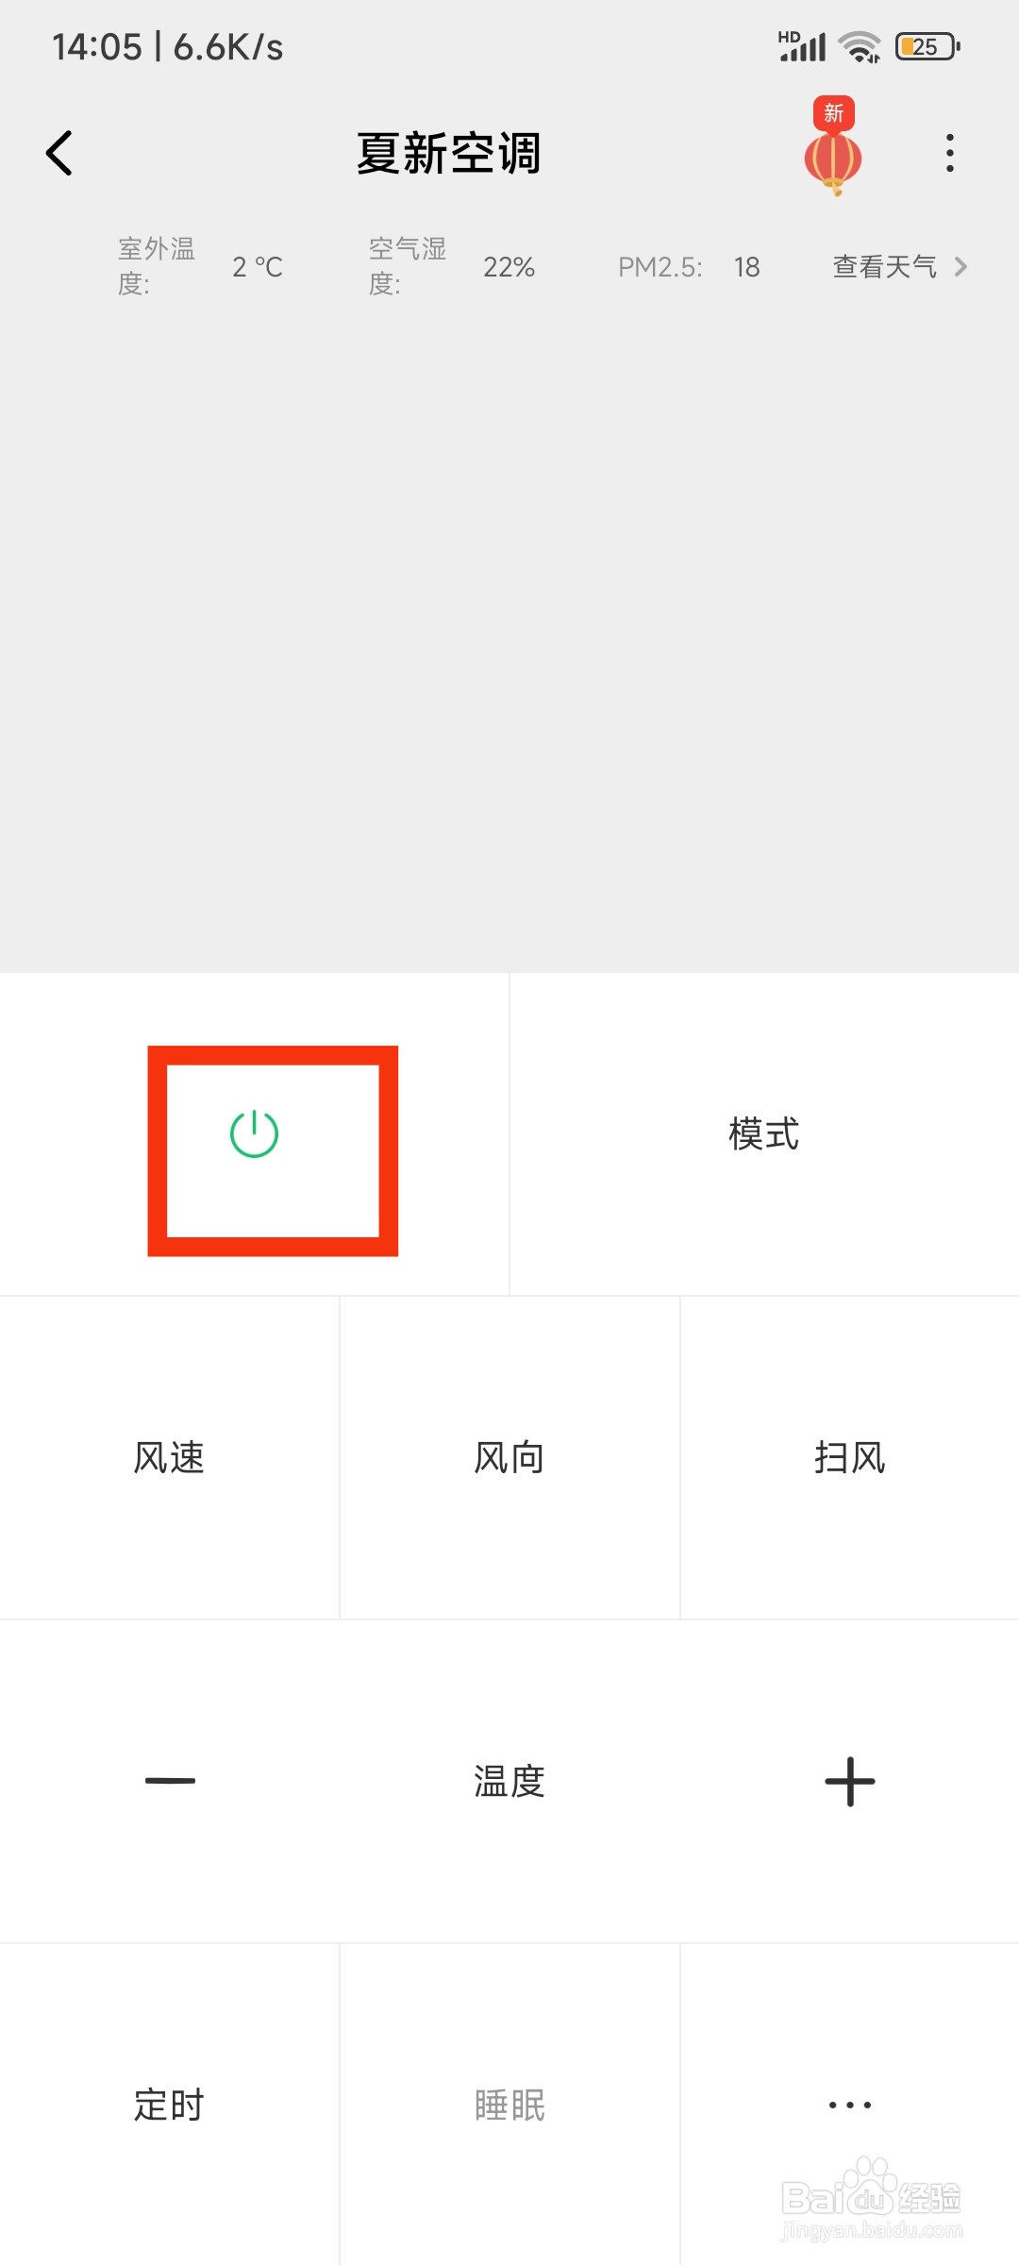
Task: Change 风速 fan speed
Action: pyautogui.click(x=169, y=1457)
